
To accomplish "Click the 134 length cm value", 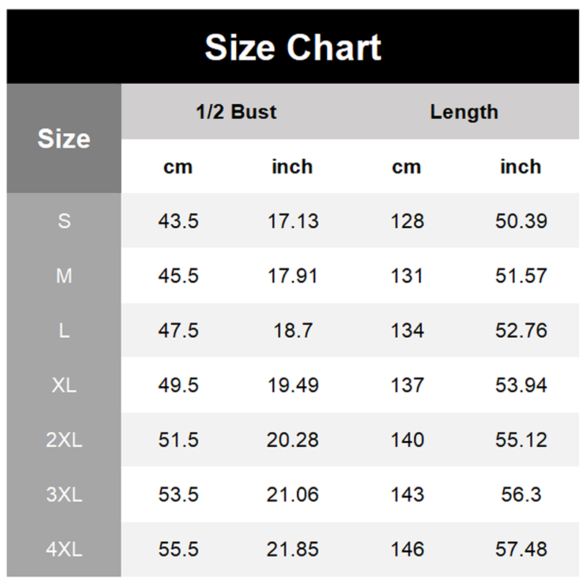I will point(407,331).
